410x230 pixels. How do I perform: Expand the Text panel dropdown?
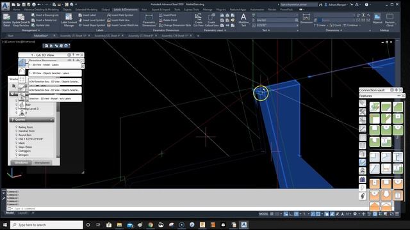[266, 31]
